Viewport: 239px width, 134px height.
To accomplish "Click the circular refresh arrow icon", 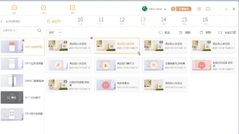I will pyautogui.click(x=201, y=32).
